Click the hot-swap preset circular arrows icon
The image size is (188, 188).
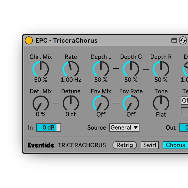point(183,40)
